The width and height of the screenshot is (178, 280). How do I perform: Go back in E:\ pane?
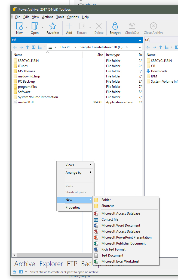point(15,47)
